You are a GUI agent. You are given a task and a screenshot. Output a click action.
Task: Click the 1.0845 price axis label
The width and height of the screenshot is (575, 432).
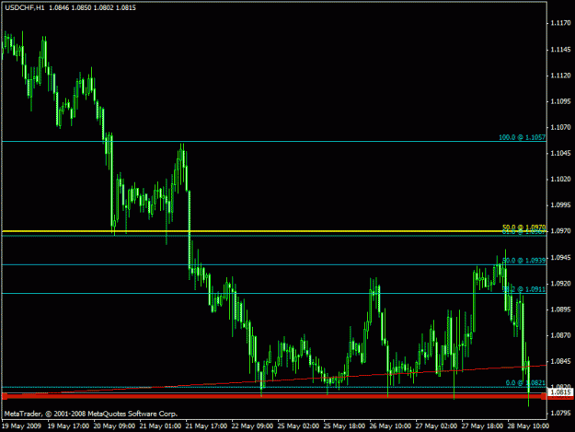560,361
